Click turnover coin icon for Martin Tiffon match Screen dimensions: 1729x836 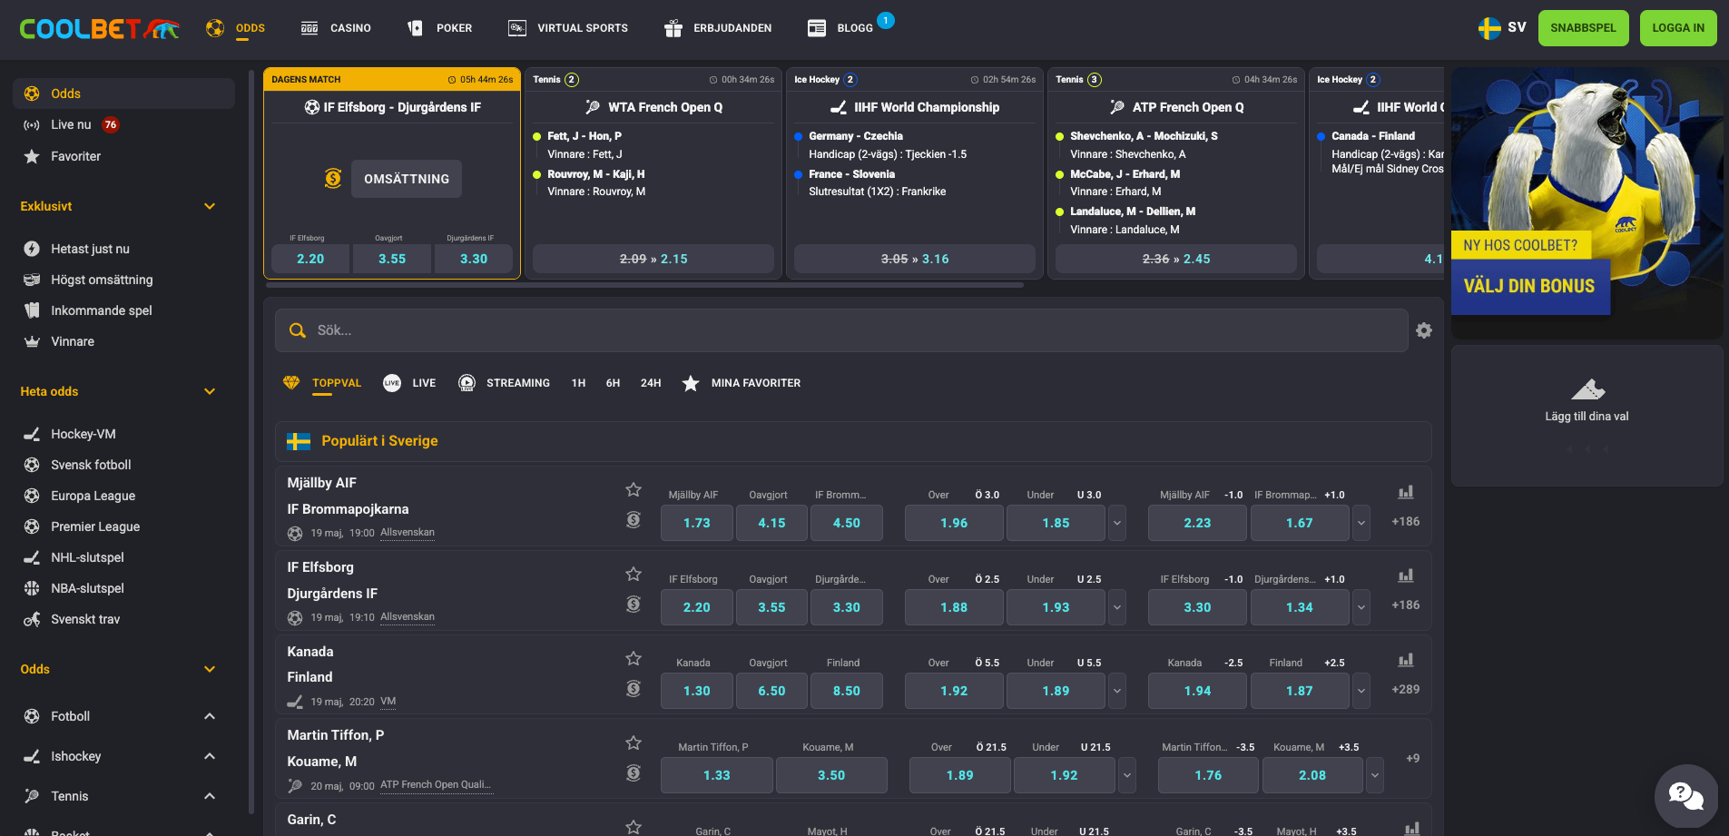(634, 773)
